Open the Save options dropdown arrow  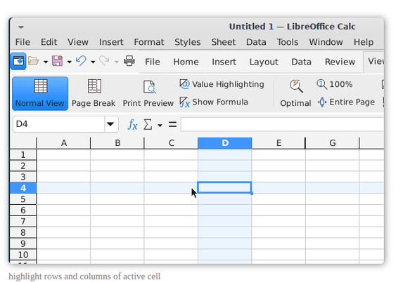point(70,62)
